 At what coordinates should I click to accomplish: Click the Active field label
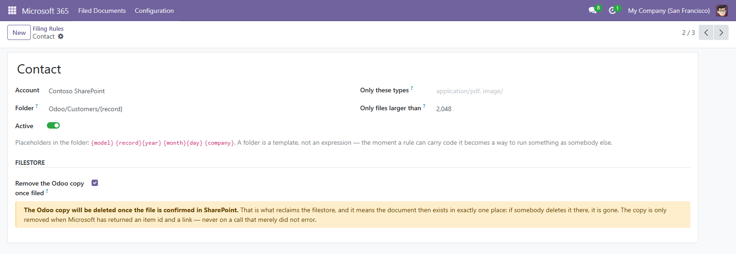click(x=24, y=126)
